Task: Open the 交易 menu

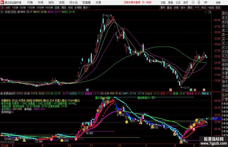Action: [x=98, y=2]
